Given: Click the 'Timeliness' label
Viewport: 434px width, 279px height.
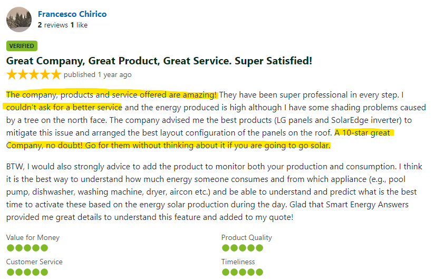Looking at the screenshot, I should pyautogui.click(x=238, y=262).
